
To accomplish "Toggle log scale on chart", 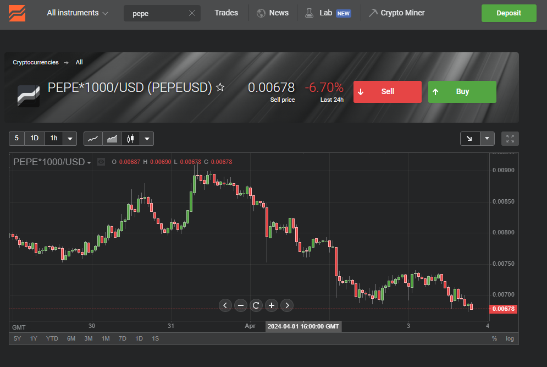I will (510, 338).
